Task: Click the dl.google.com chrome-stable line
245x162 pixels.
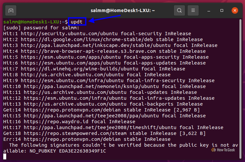Action: click(x=103, y=39)
